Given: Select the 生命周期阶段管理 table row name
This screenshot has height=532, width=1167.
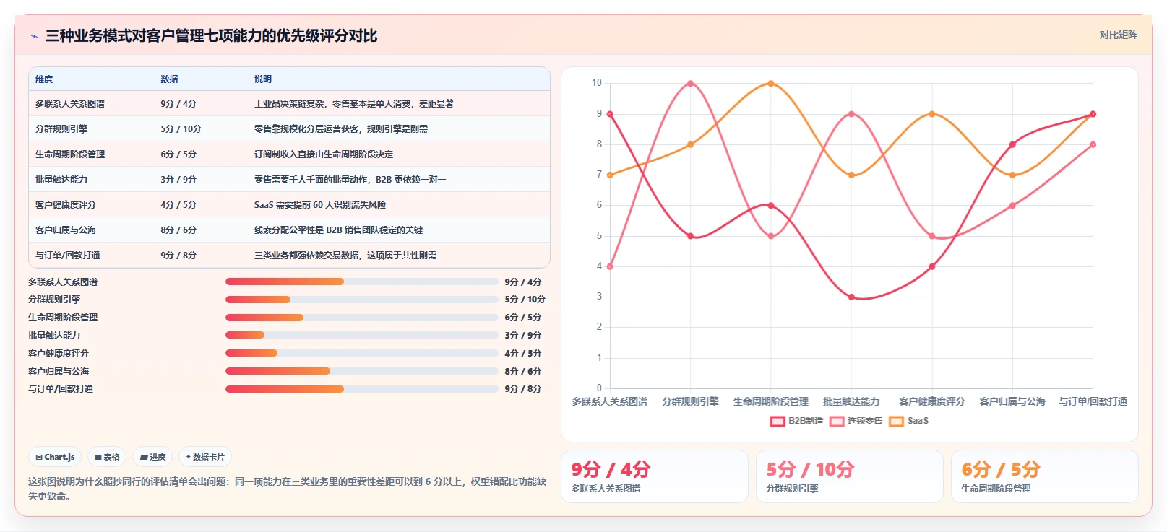Looking at the screenshot, I should pos(70,154).
